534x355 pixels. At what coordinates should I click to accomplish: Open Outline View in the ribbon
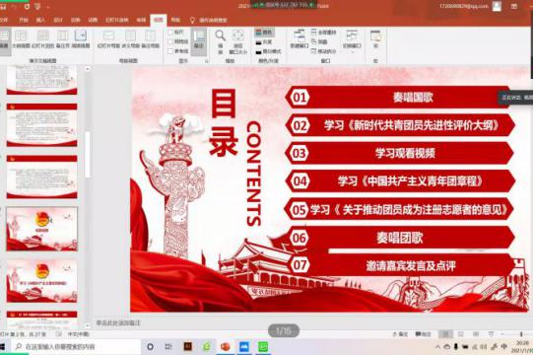tap(21, 38)
